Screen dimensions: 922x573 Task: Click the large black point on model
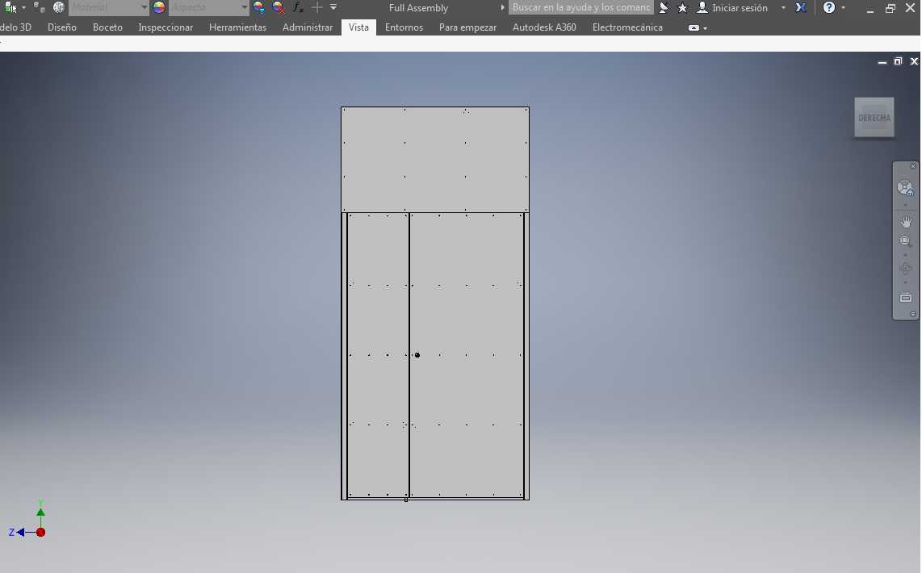pos(417,355)
